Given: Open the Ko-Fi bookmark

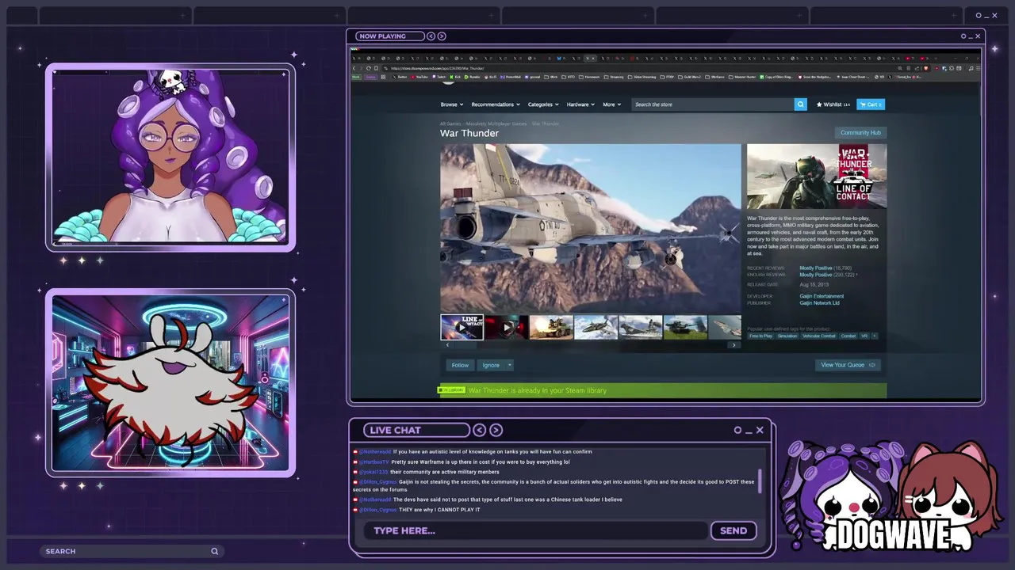Looking at the screenshot, I should [x=492, y=77].
